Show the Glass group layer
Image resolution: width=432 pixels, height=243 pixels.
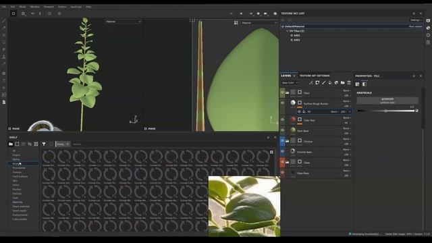click(282, 162)
